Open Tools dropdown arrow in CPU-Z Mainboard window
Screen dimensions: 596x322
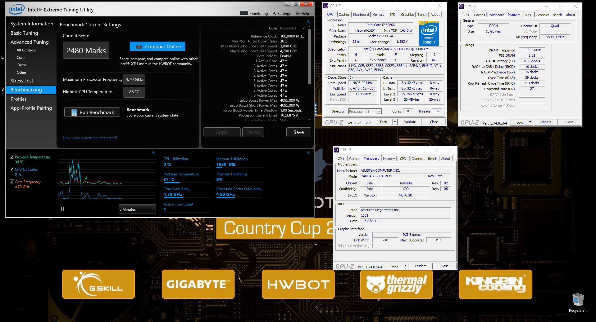click(x=405, y=266)
